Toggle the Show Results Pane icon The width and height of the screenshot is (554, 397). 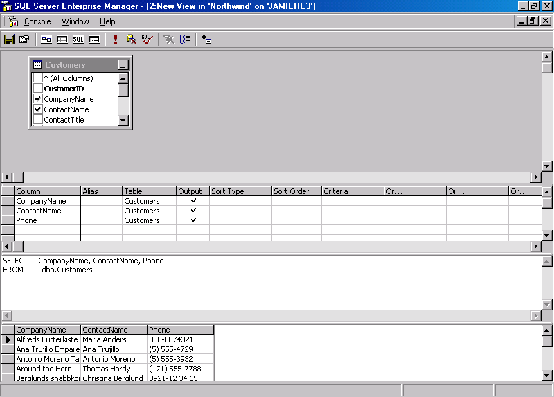tap(94, 39)
